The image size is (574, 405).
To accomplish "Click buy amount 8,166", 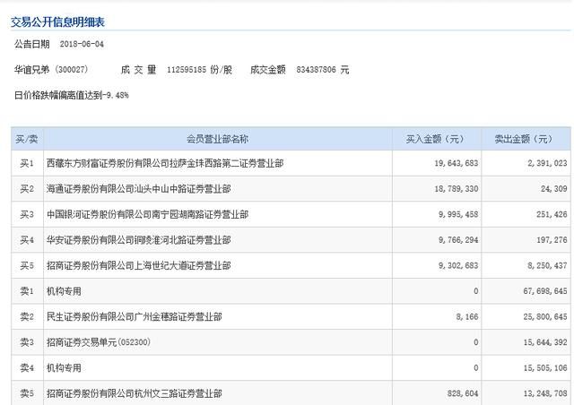I will pyautogui.click(x=467, y=317).
